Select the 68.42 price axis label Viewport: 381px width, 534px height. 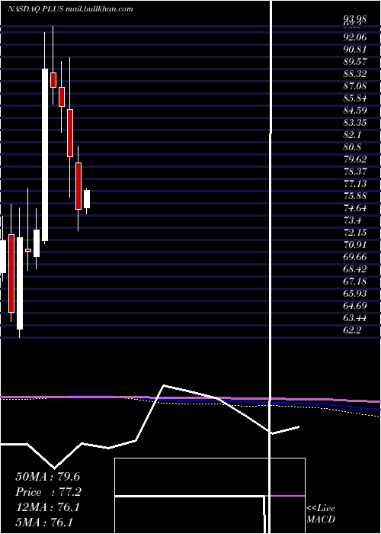pyautogui.click(x=355, y=270)
